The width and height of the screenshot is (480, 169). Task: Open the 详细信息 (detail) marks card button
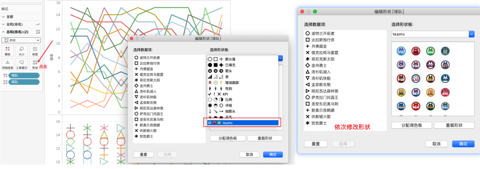pyautogui.click(x=8, y=64)
